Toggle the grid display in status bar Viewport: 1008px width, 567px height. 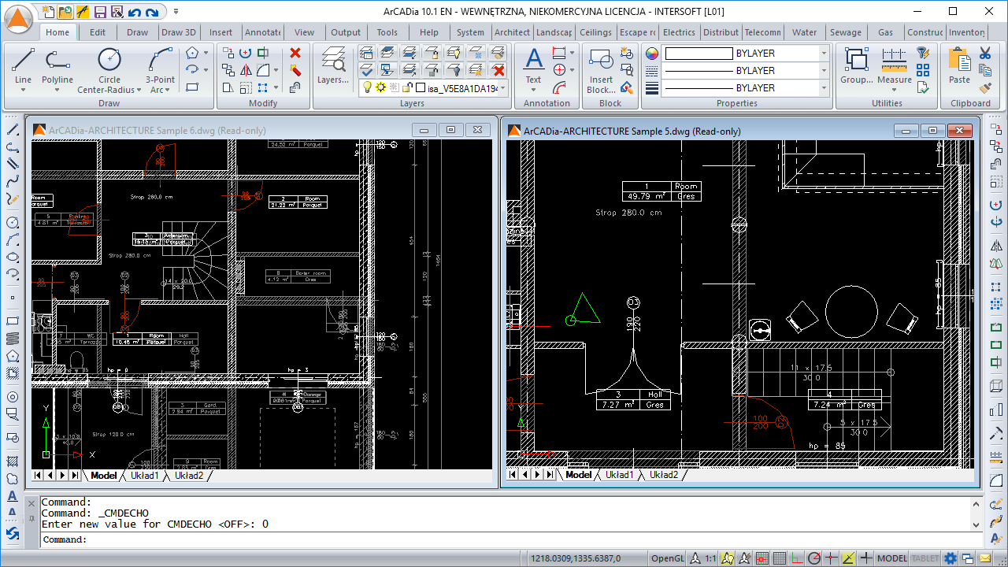point(780,558)
